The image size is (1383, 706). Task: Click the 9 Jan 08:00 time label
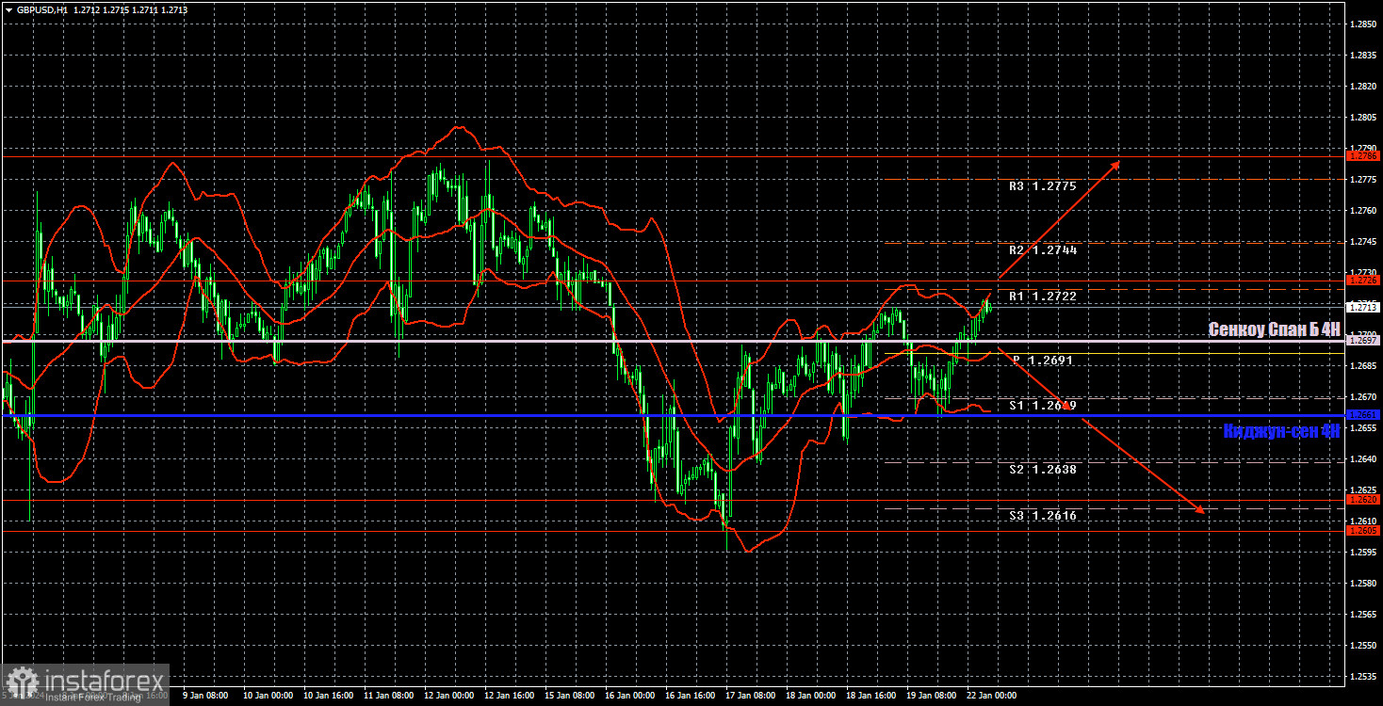click(x=204, y=696)
